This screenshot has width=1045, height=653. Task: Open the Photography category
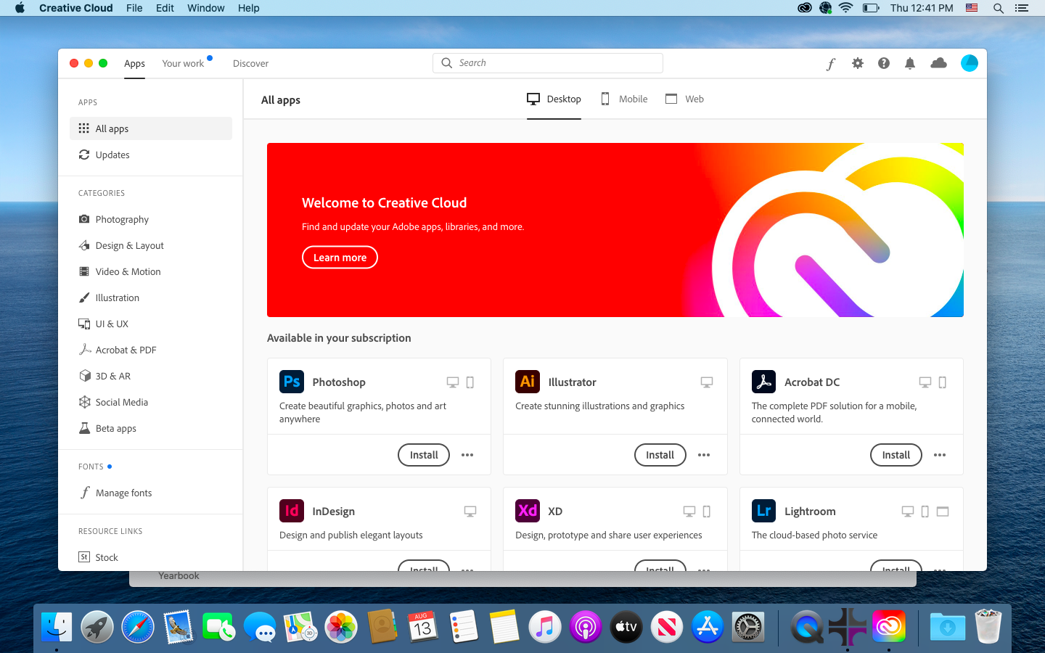click(151, 219)
